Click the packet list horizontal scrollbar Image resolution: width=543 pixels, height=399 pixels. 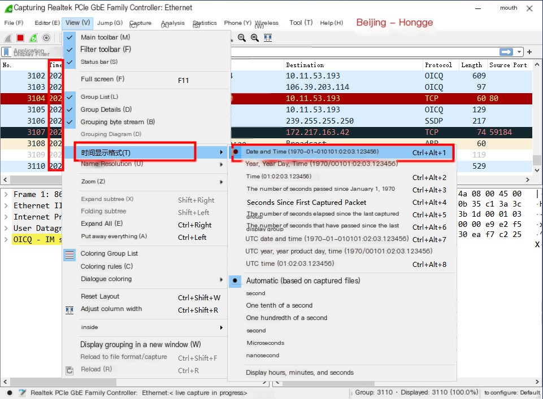pyautogui.click(x=36, y=180)
